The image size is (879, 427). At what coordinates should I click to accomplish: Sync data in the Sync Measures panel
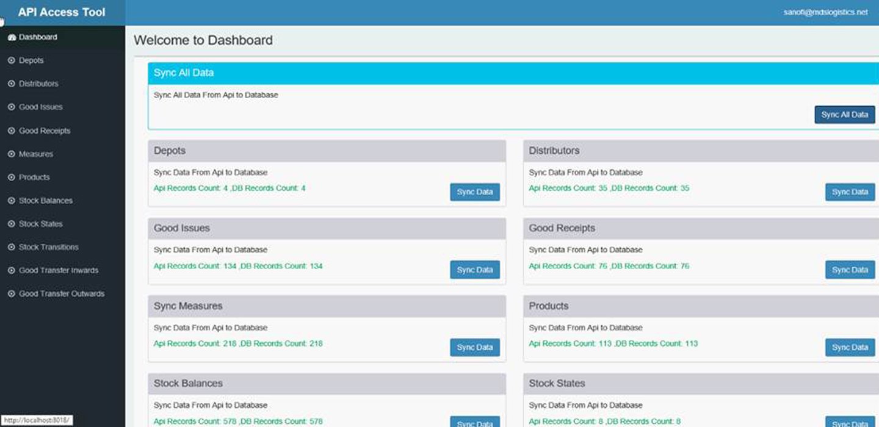click(474, 347)
